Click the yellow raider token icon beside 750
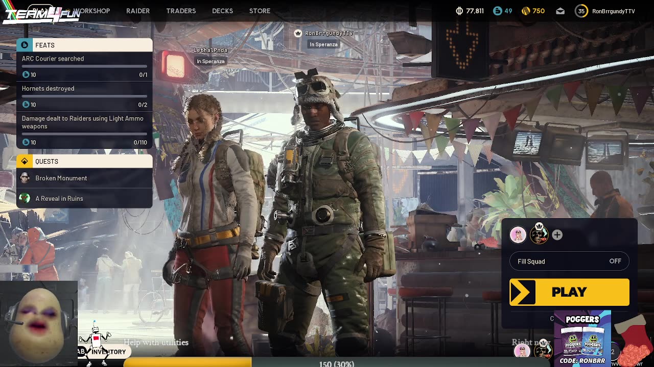 tap(526, 11)
